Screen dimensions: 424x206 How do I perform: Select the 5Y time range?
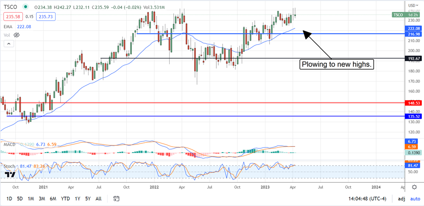(88, 199)
